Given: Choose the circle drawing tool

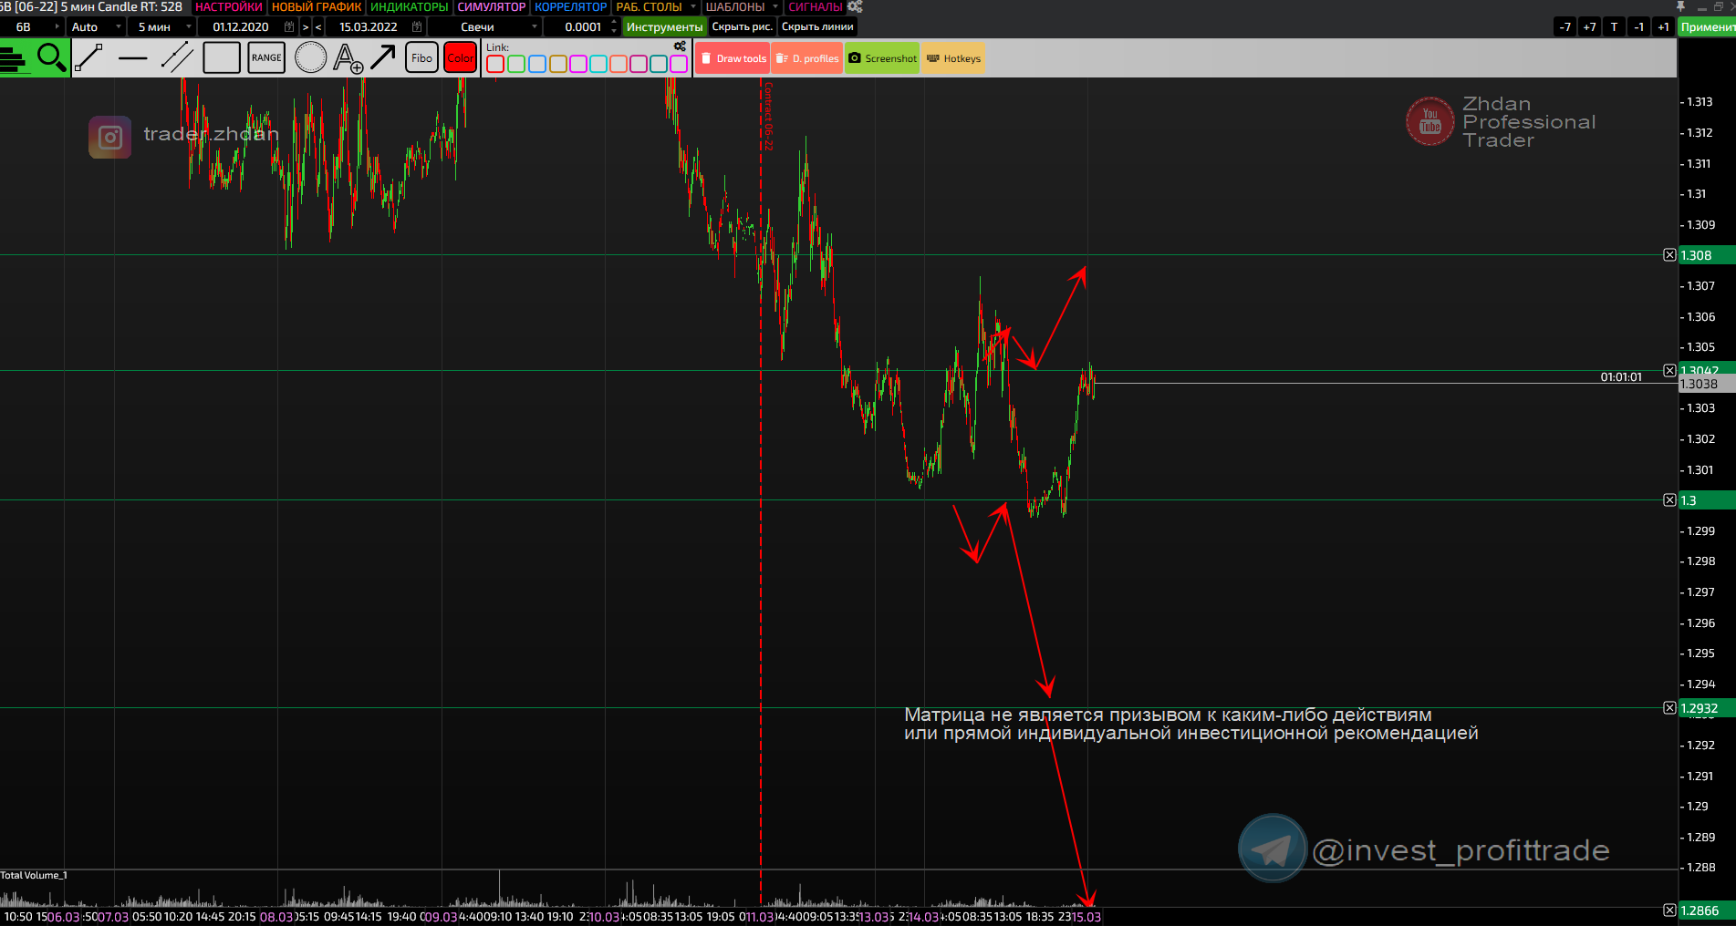Looking at the screenshot, I should [x=310, y=58].
